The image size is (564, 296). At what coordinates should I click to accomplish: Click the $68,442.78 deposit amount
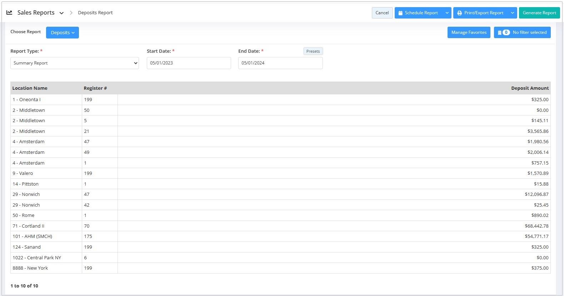tap(536, 226)
